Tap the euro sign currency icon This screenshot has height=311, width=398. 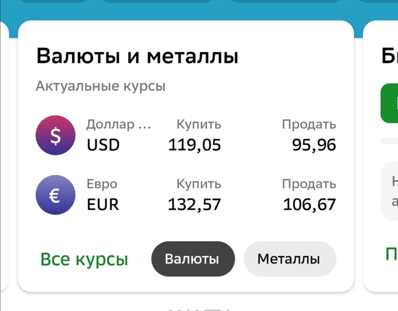tap(55, 195)
